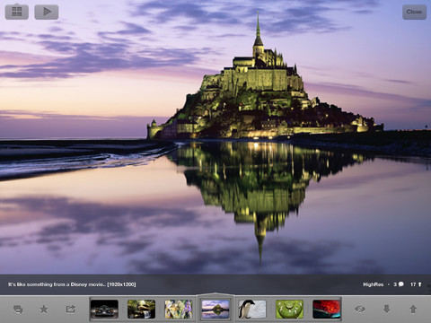The height and width of the screenshot is (323, 431).
Task: Downvote the image with down arrow
Action: pos(386,309)
